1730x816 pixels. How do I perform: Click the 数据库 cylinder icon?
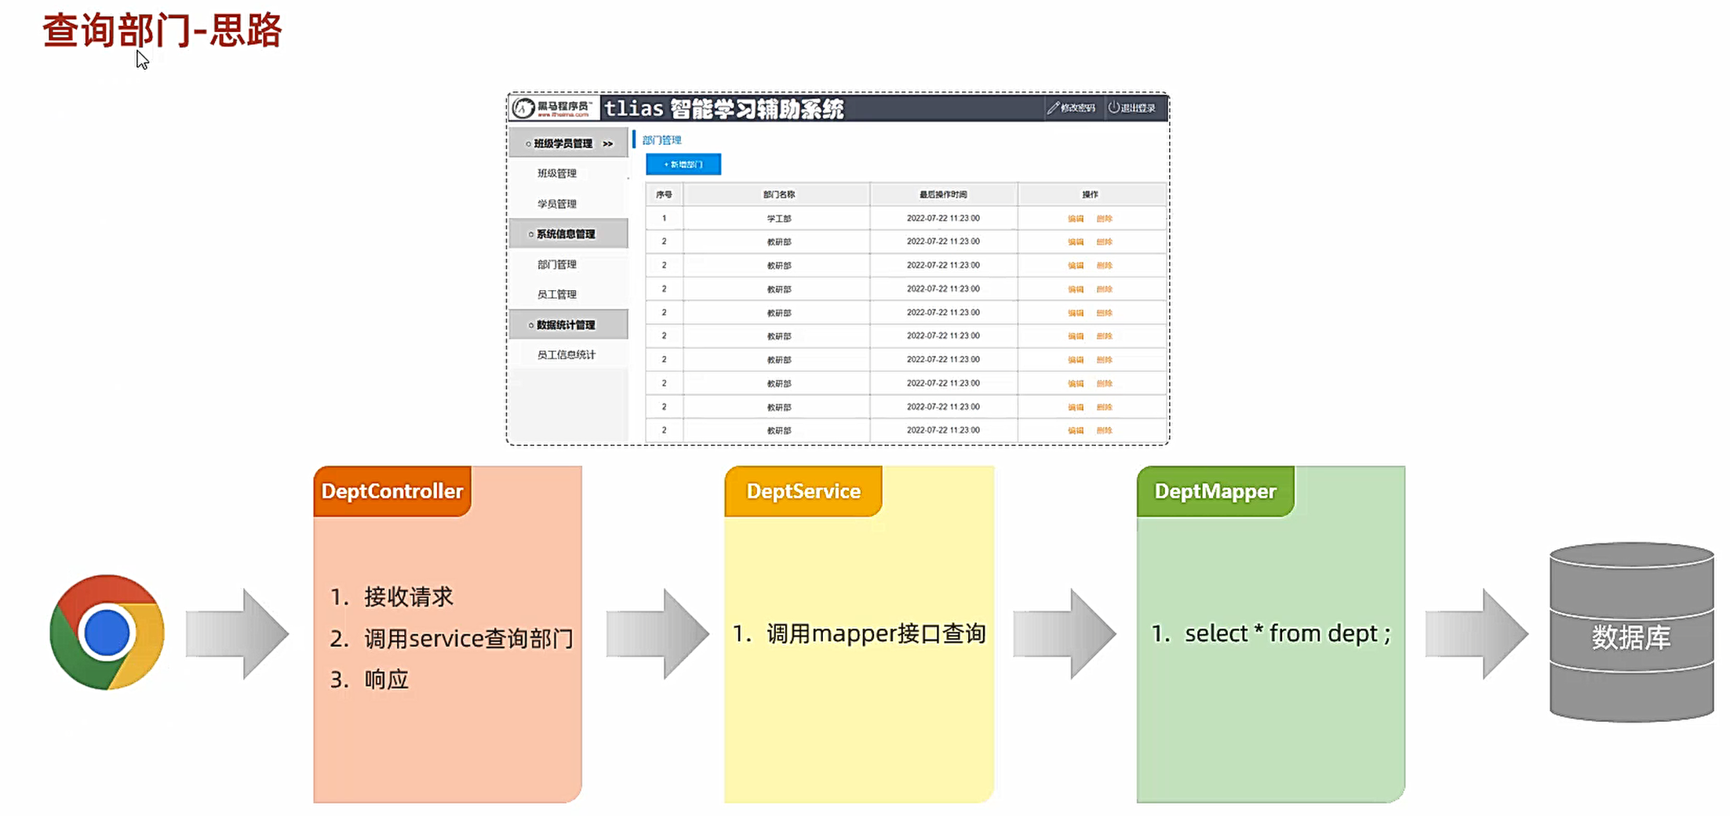click(1631, 632)
